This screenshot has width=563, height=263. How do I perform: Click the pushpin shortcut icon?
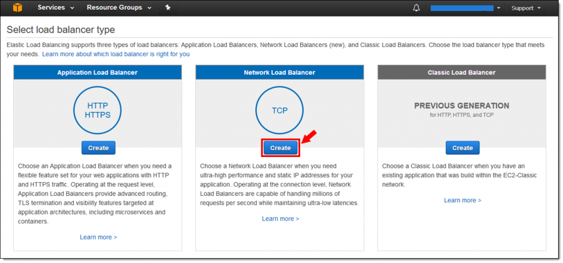[168, 8]
